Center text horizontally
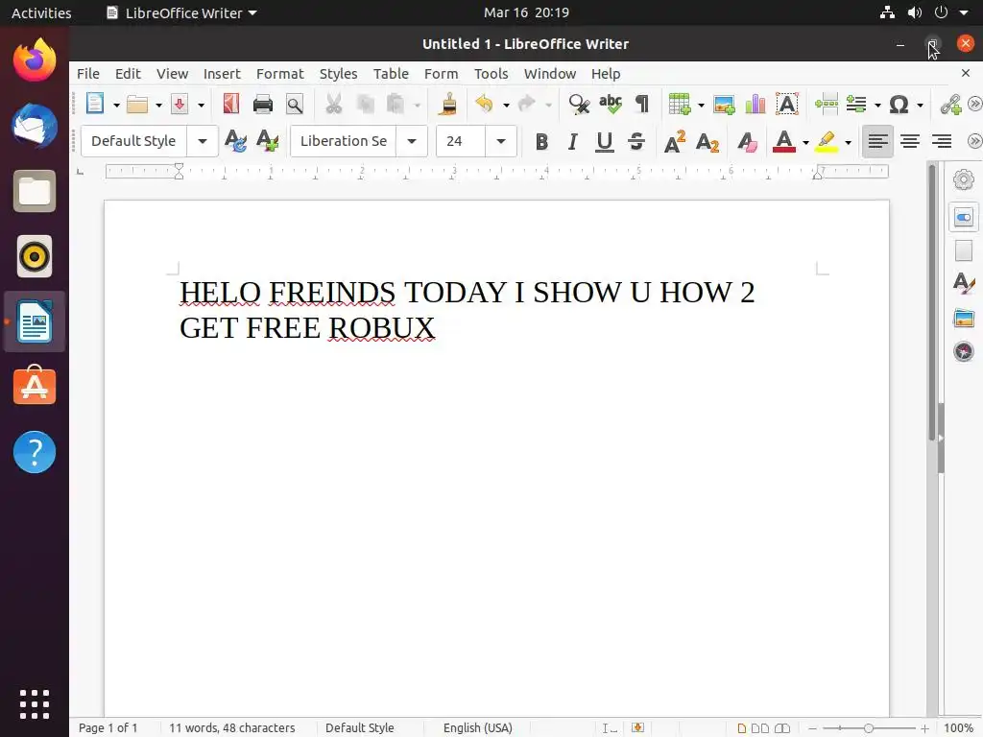The width and height of the screenshot is (983, 737). tap(910, 142)
